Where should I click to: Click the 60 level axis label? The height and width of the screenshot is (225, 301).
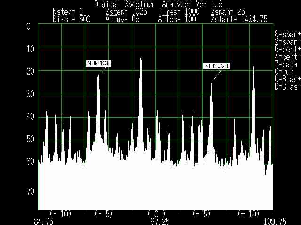coord(30,162)
